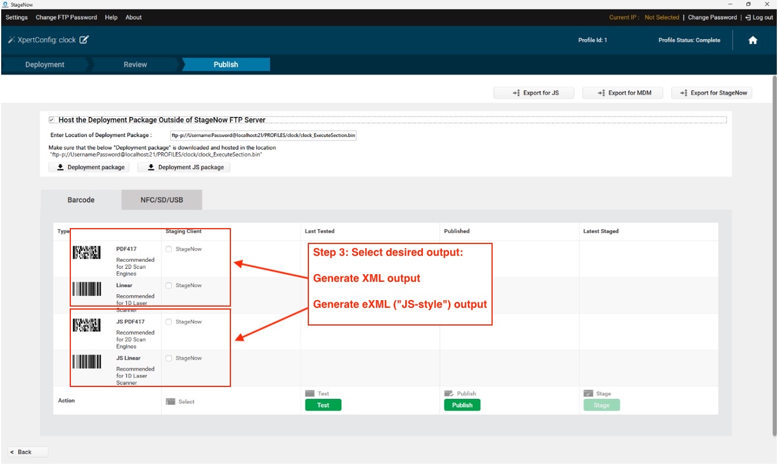
Task: Tick StageNow checkbox for Linear row
Action: pyautogui.click(x=169, y=286)
